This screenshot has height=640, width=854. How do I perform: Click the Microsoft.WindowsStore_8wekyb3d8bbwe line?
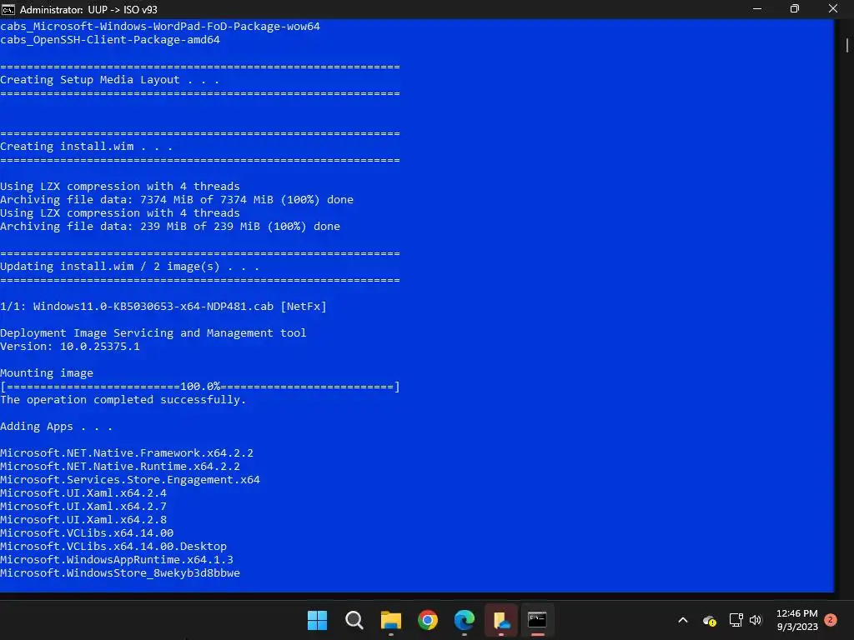120,573
